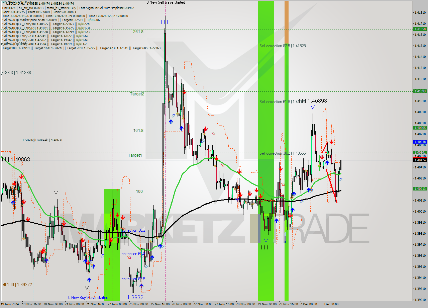Click the '22 Nov 08:00' time axis label
428x308 pixels.
(x=117, y=304)
